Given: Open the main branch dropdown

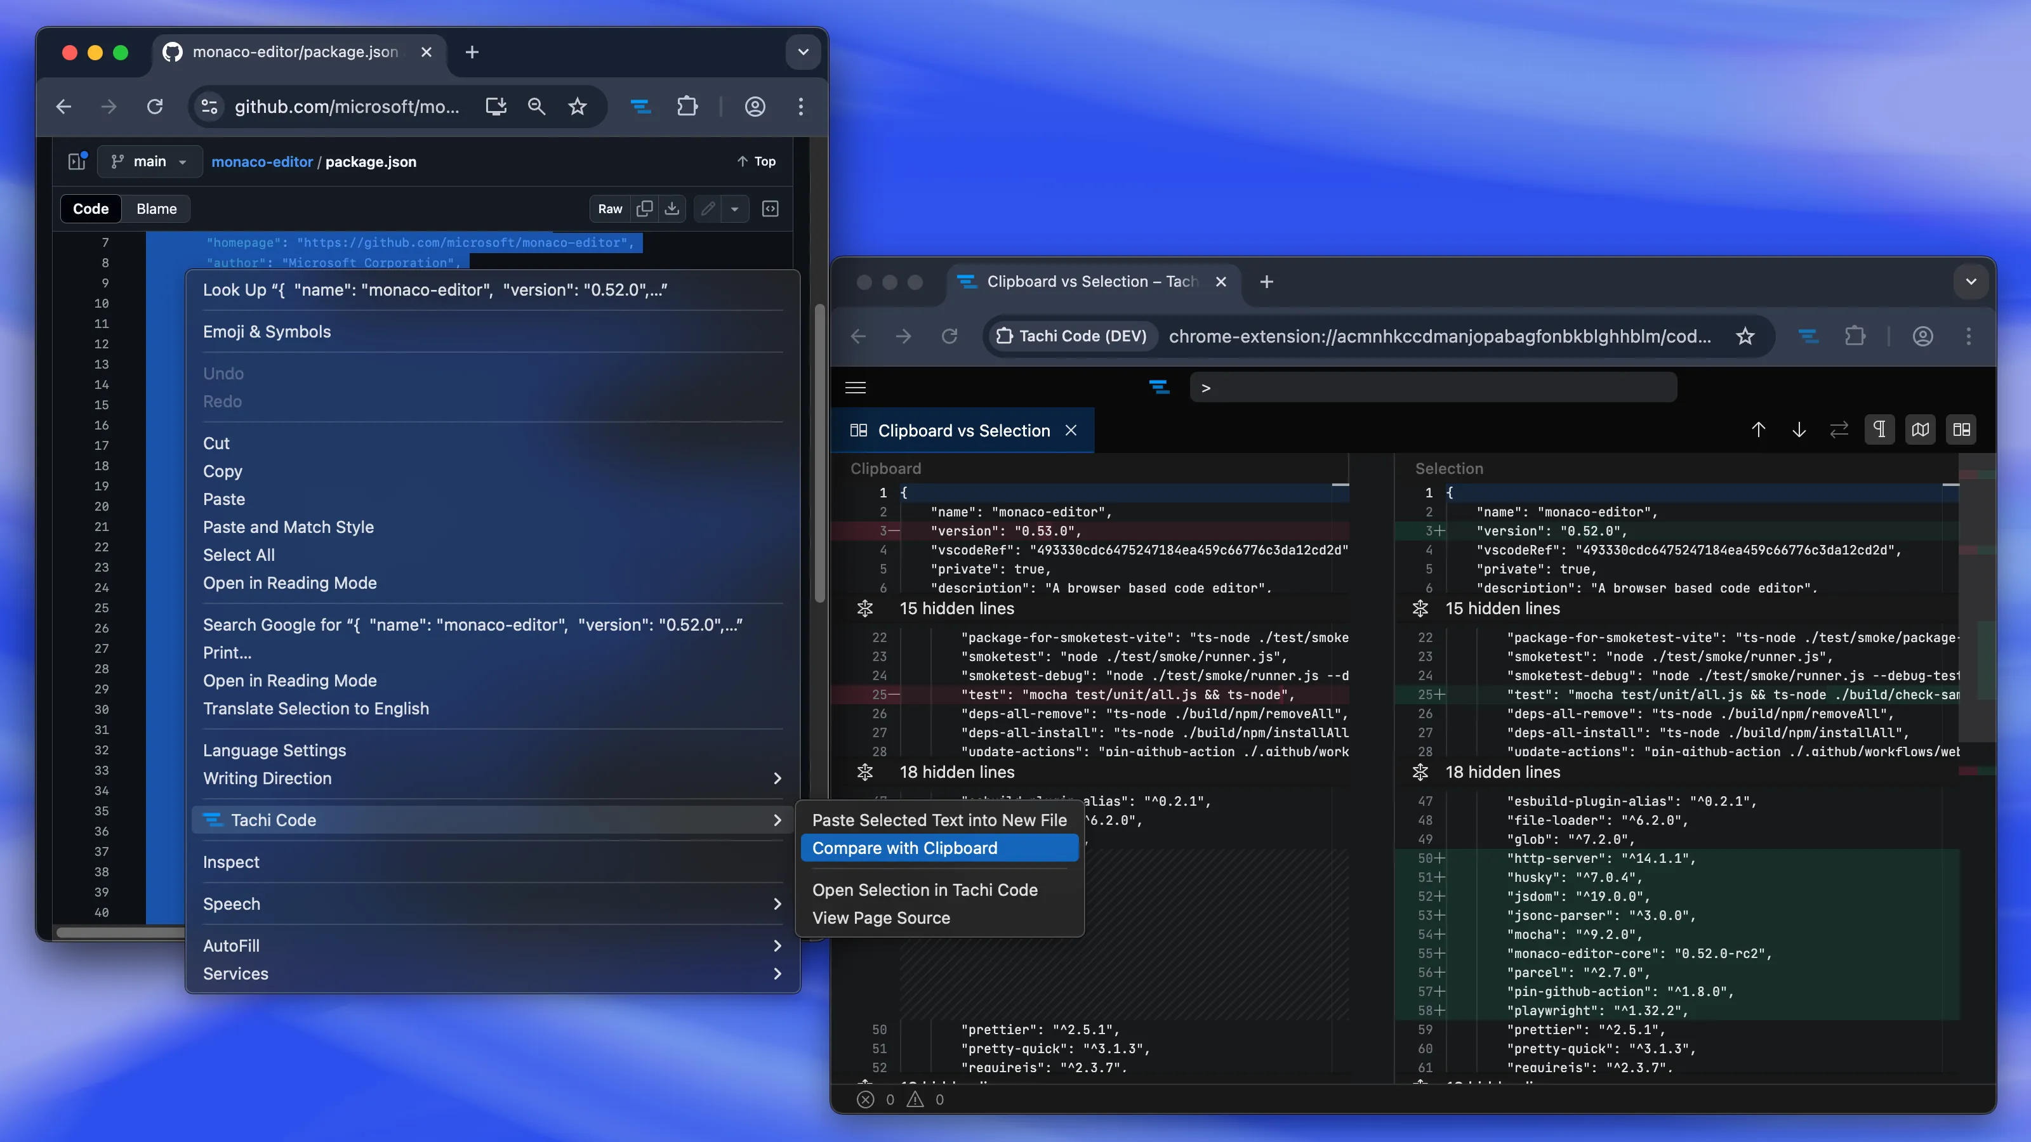Looking at the screenshot, I should [150, 161].
